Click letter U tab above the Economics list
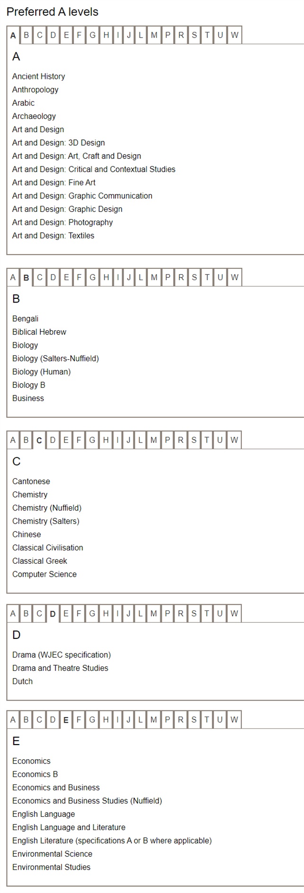The image size is (304, 893). (x=220, y=720)
